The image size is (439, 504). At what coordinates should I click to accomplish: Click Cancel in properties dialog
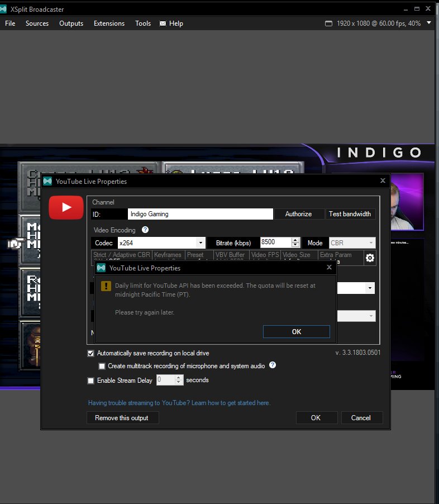[x=361, y=418]
